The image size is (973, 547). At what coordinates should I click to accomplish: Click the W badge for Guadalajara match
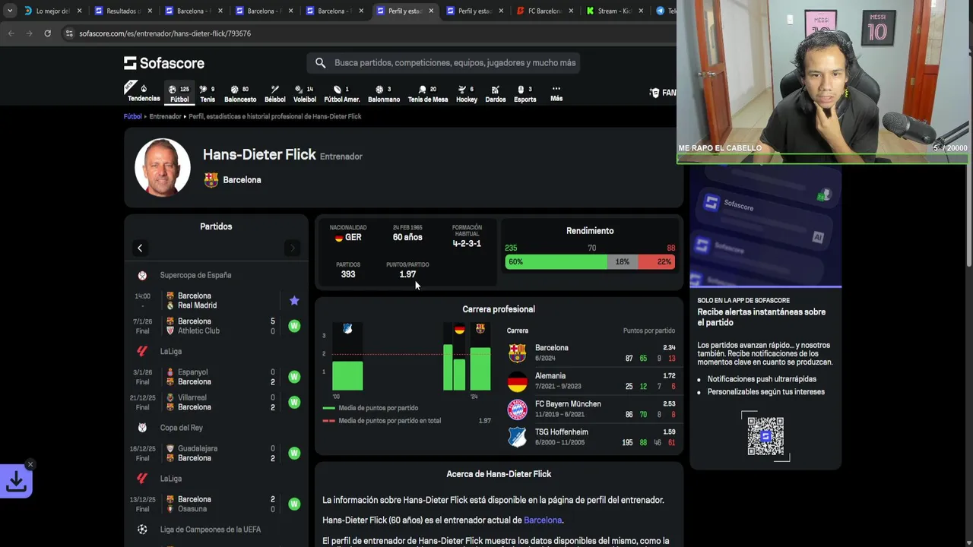(x=294, y=453)
